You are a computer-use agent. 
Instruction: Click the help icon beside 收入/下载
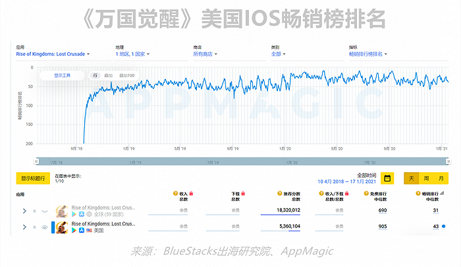pyautogui.click(x=321, y=193)
